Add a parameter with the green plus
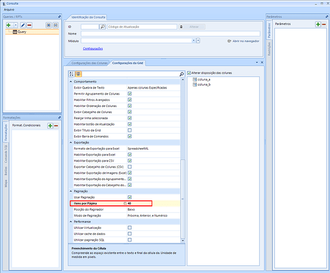 [317, 24]
